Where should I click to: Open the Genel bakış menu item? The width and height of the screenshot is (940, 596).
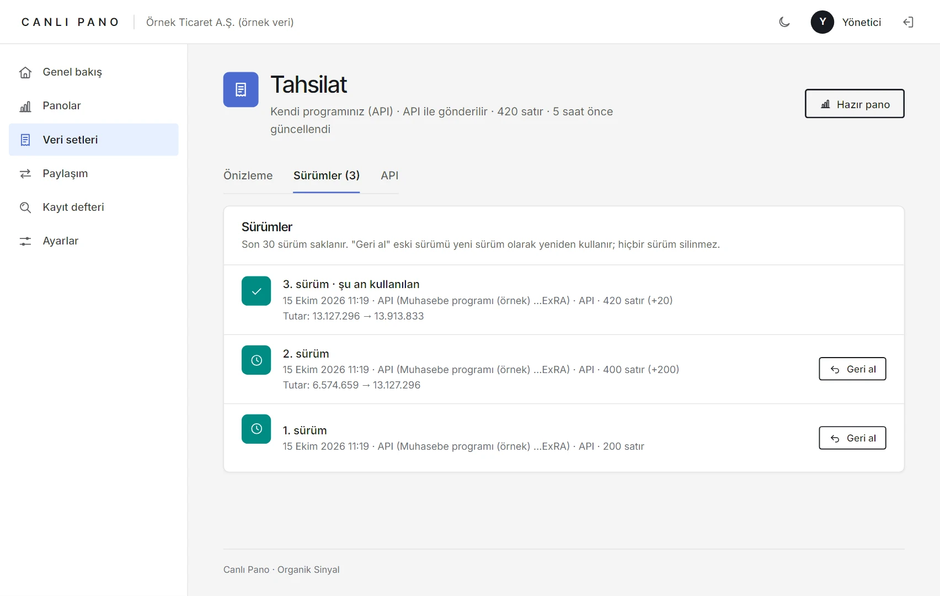(x=94, y=72)
